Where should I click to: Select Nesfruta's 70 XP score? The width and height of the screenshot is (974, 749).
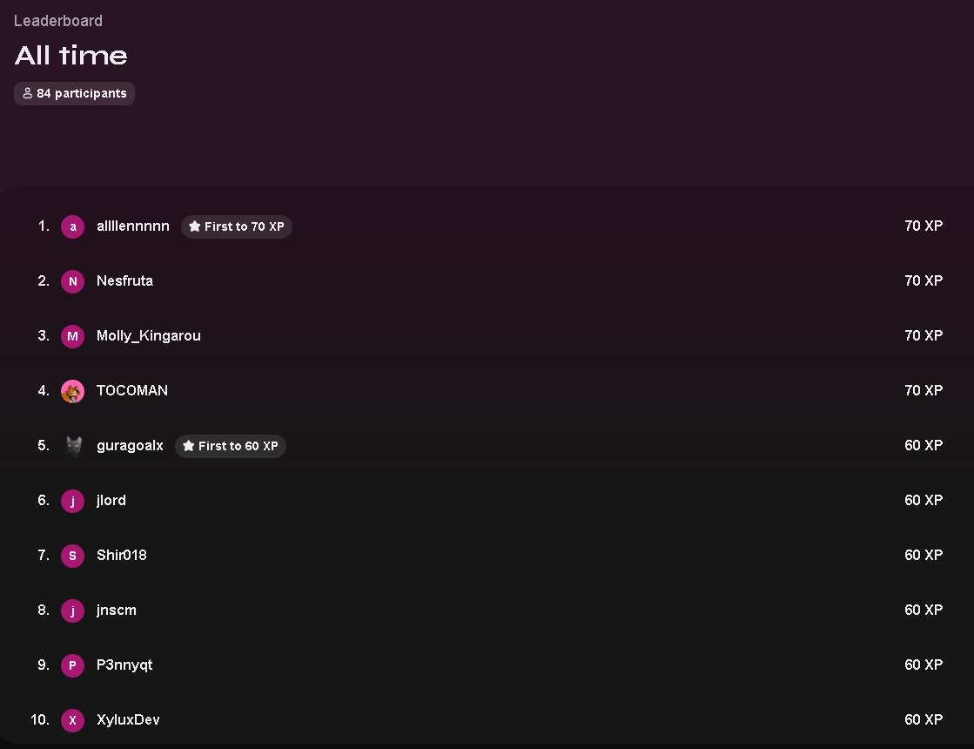coord(924,281)
